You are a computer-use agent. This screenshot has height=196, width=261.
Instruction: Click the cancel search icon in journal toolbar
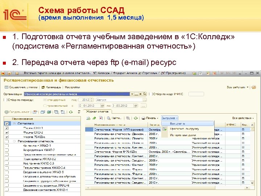tap(128, 118)
